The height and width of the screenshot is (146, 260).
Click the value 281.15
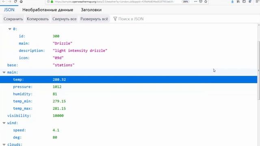click(59, 109)
